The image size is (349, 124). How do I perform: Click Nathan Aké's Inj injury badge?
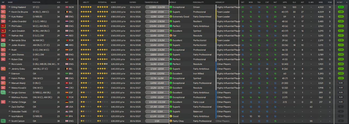coord(3,36)
